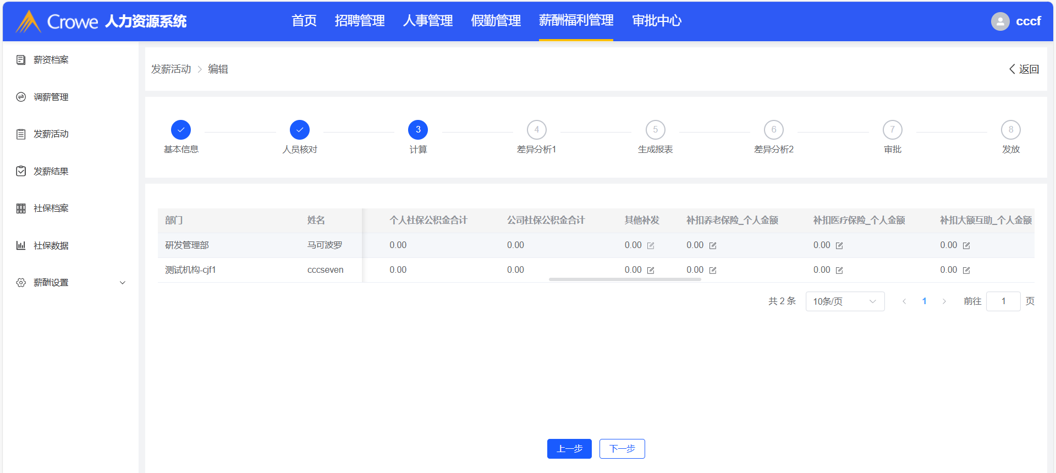Click the 前往 page number input field
Screen dimensions: 1056x473
1003,301
